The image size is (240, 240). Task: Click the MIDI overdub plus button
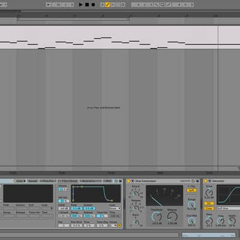[x=103, y=5]
